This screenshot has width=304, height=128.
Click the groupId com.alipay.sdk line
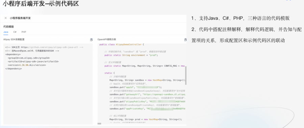29,58
